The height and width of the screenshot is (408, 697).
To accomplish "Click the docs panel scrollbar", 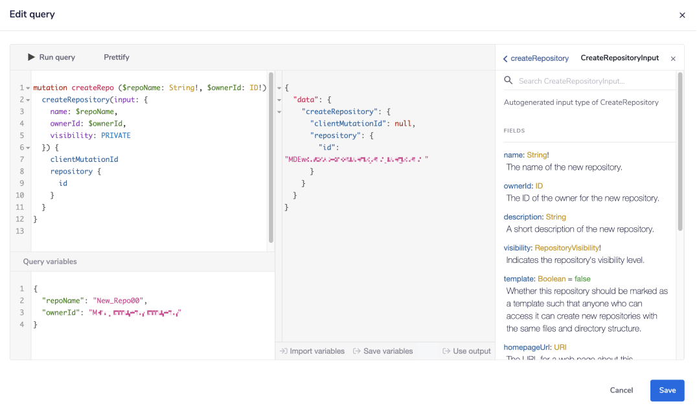I will [x=680, y=149].
